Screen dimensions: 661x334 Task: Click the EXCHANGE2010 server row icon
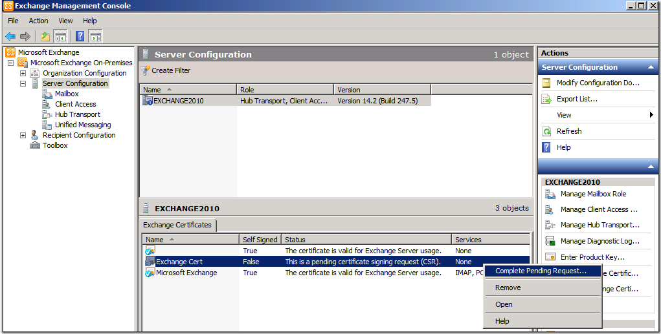[148, 101]
